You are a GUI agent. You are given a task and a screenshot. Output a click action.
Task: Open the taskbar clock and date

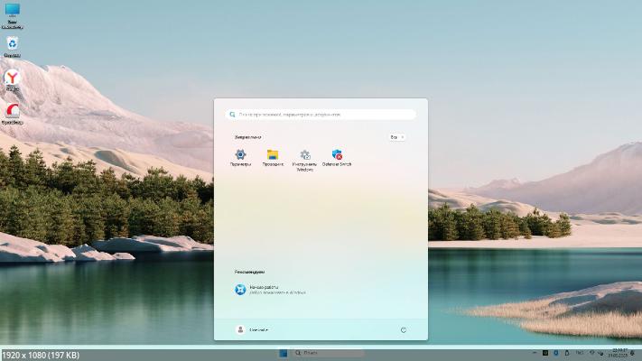coord(618,353)
